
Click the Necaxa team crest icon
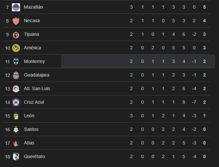[x=16, y=21]
